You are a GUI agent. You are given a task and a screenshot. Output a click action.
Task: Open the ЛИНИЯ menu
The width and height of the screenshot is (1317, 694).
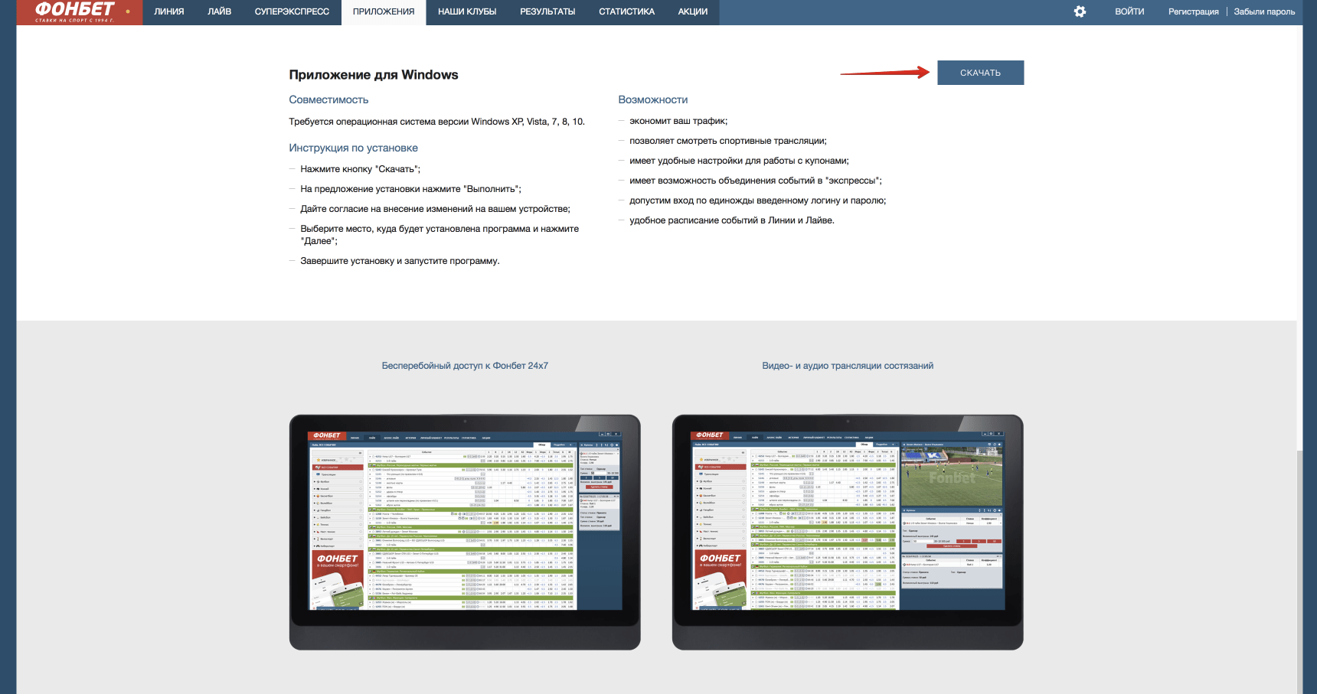[169, 11]
